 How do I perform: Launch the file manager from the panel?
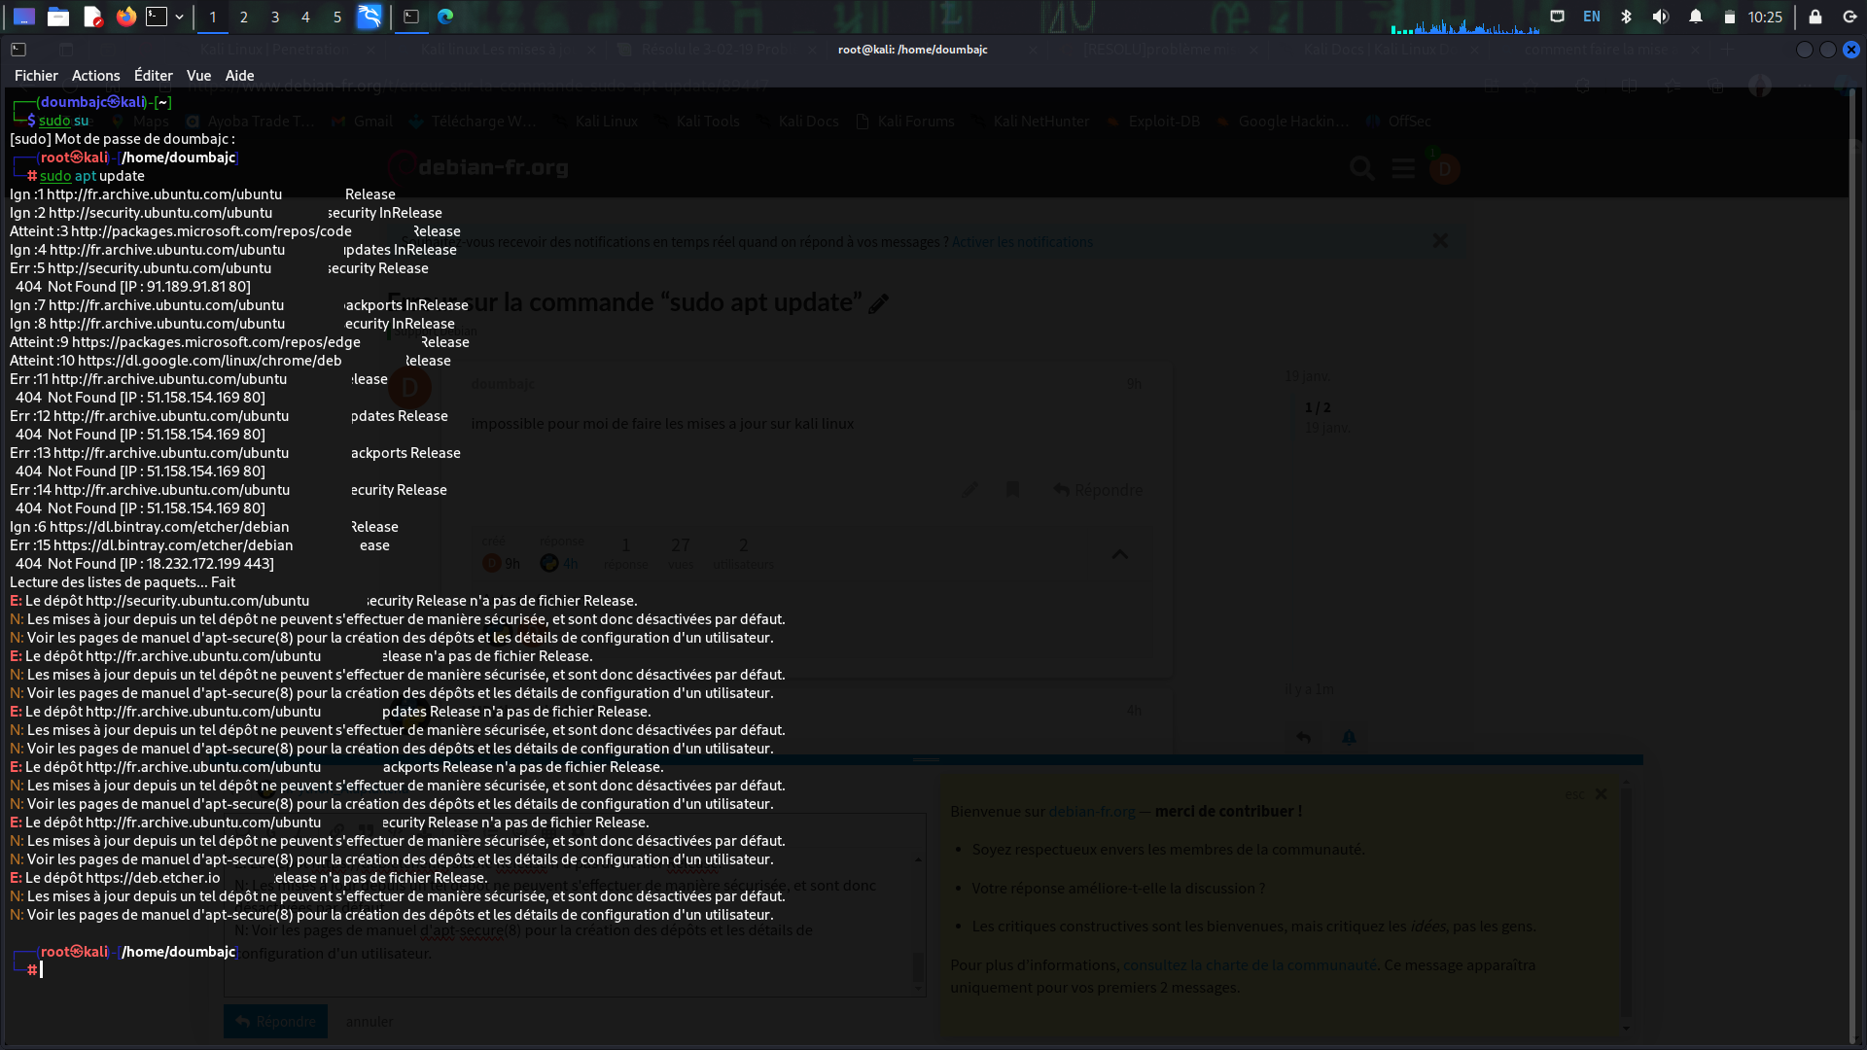(58, 17)
